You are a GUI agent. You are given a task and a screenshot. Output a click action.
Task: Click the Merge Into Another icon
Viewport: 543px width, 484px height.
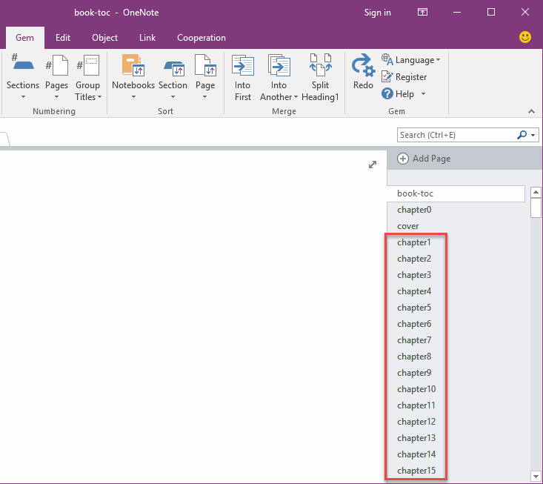[x=279, y=65]
